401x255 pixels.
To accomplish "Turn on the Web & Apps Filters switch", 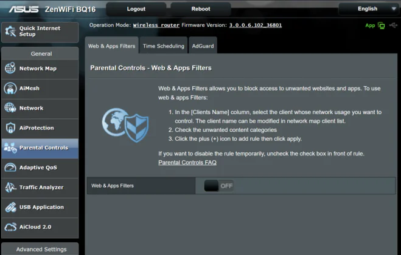I will click(218, 186).
